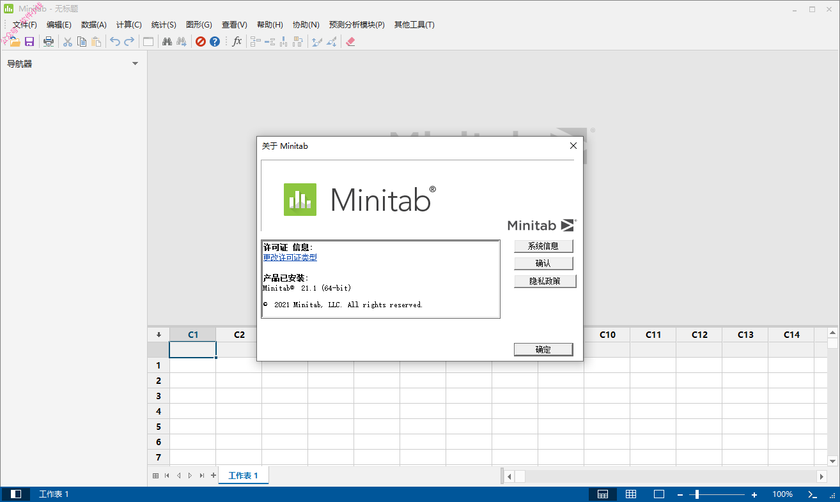The image size is (840, 502).
Task: Click the vertical scrollbar down arrow
Action: [832, 461]
